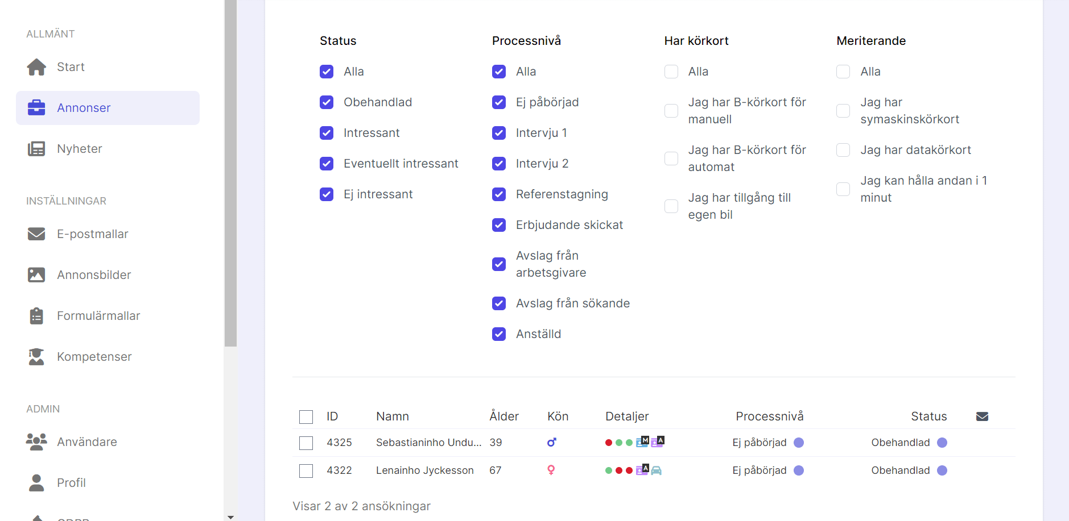Select applicant 4325 row checkbox
The height and width of the screenshot is (521, 1069).
tap(306, 443)
